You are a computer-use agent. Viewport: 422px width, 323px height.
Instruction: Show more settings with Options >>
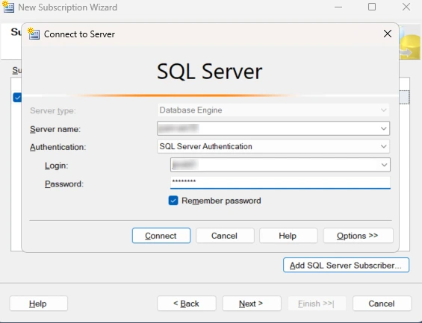[x=358, y=236]
